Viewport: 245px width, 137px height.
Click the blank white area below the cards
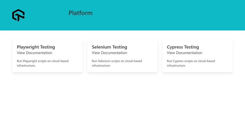pyautogui.click(x=123, y=107)
